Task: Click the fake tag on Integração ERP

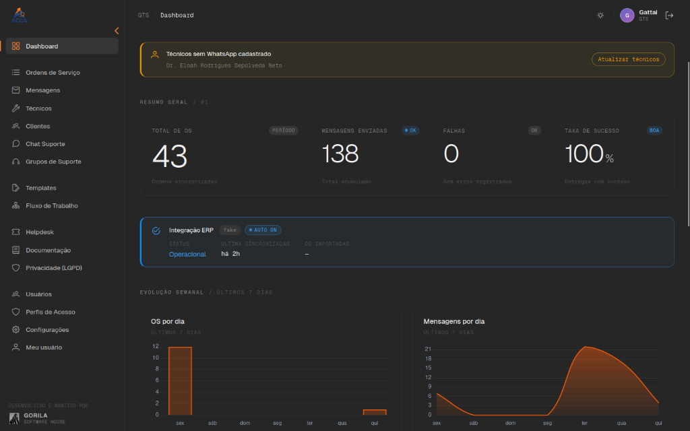Action: 230,230
